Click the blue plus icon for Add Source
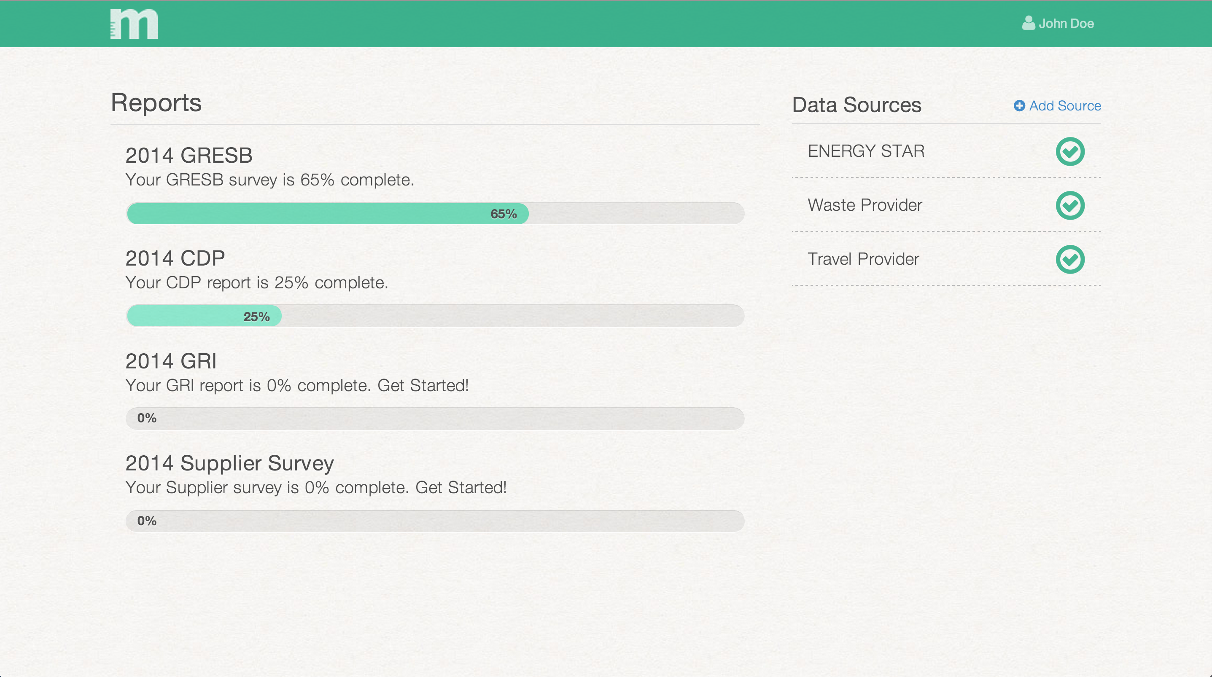The width and height of the screenshot is (1212, 677). [x=1019, y=106]
